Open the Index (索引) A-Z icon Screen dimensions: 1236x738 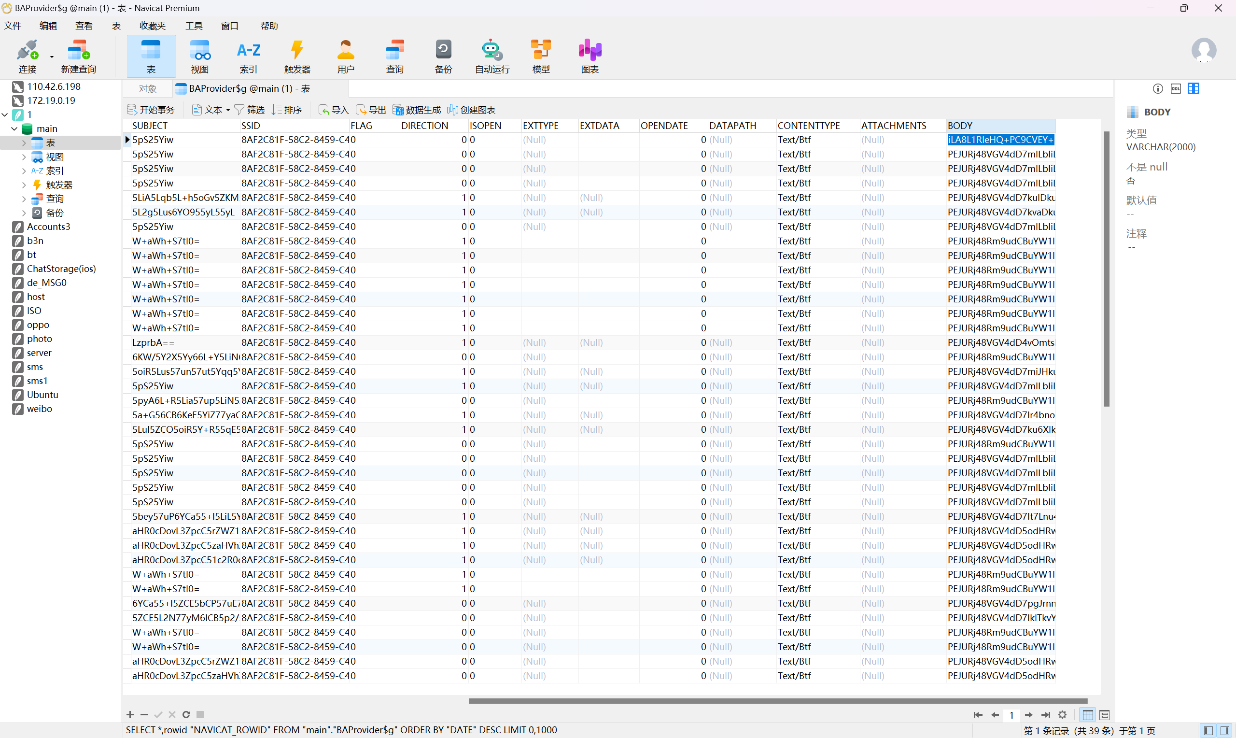pyautogui.click(x=249, y=56)
